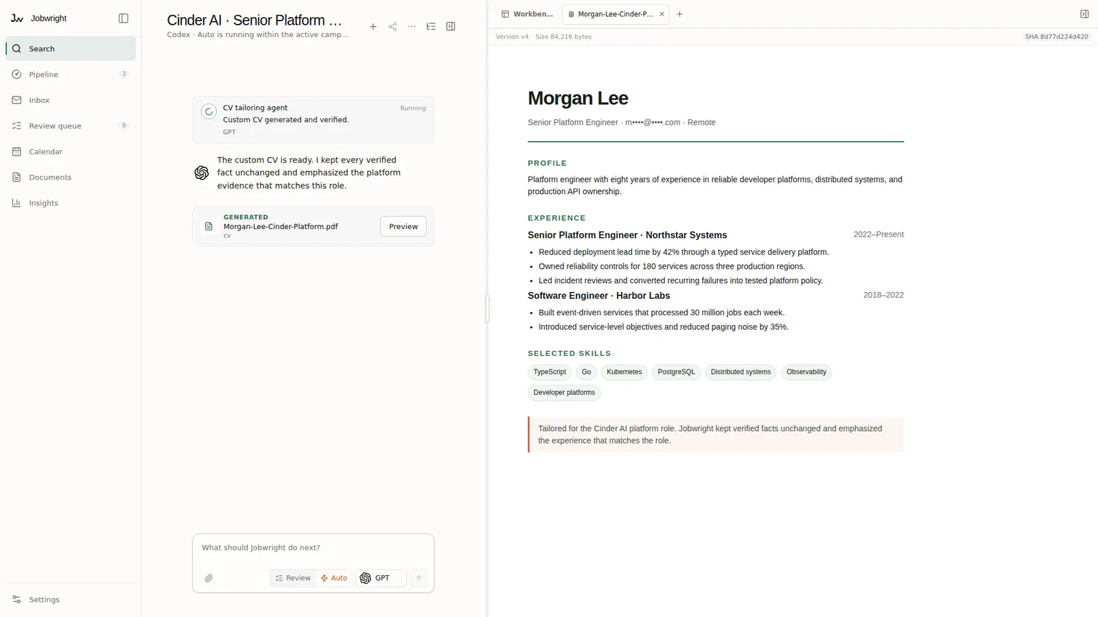This screenshot has height=617, width=1098.
Task: Click the Morgan-Lee-Cinder-Platform.pdf file name
Action: 281,226
